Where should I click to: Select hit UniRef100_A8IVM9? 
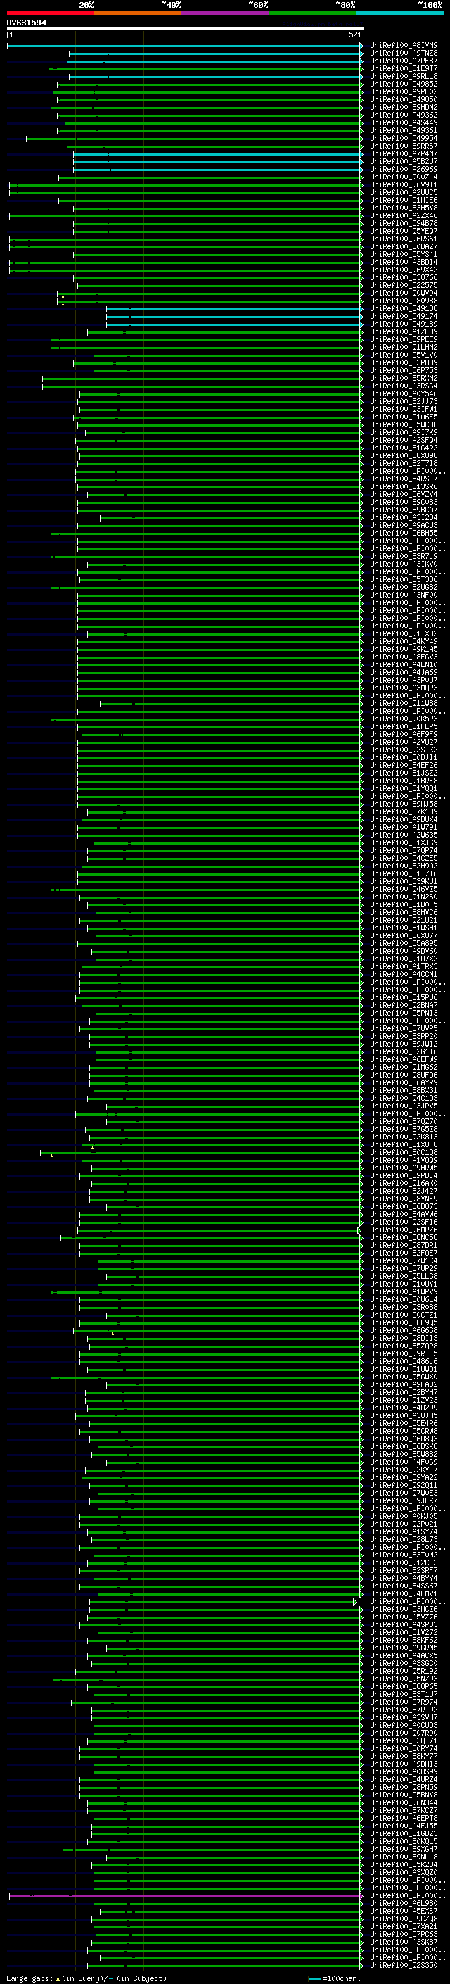[404, 46]
